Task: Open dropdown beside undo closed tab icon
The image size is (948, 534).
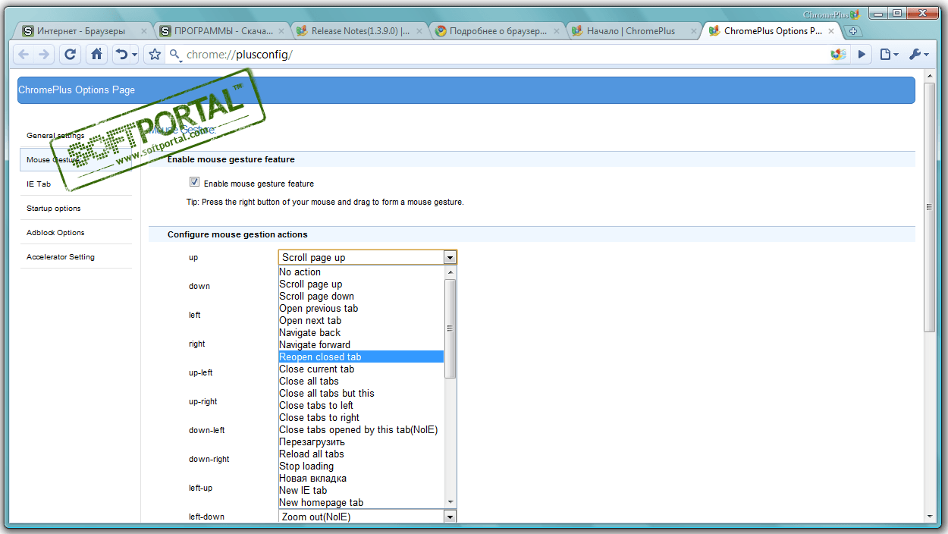Action: tap(135, 55)
